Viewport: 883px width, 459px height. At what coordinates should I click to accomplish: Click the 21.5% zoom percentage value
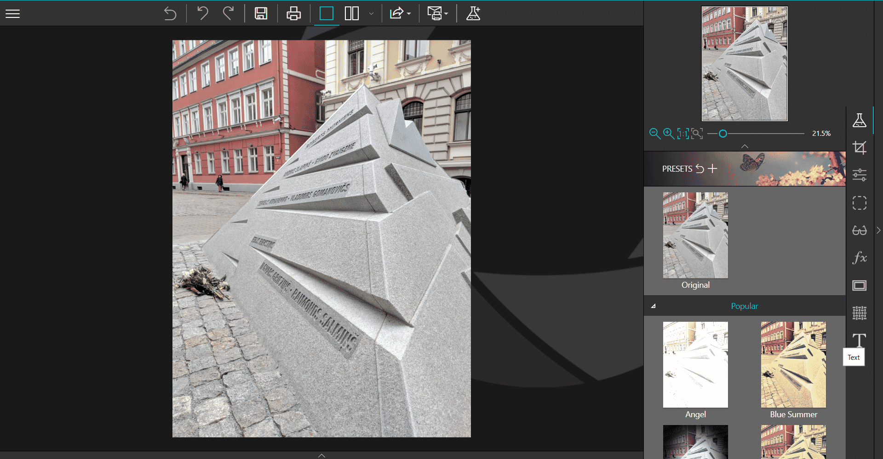821,134
